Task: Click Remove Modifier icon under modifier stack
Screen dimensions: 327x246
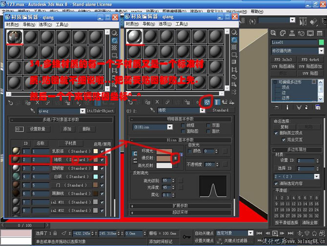Action: click(307, 107)
